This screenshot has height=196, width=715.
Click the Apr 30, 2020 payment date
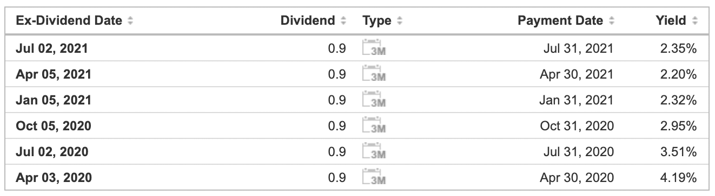pos(577,178)
